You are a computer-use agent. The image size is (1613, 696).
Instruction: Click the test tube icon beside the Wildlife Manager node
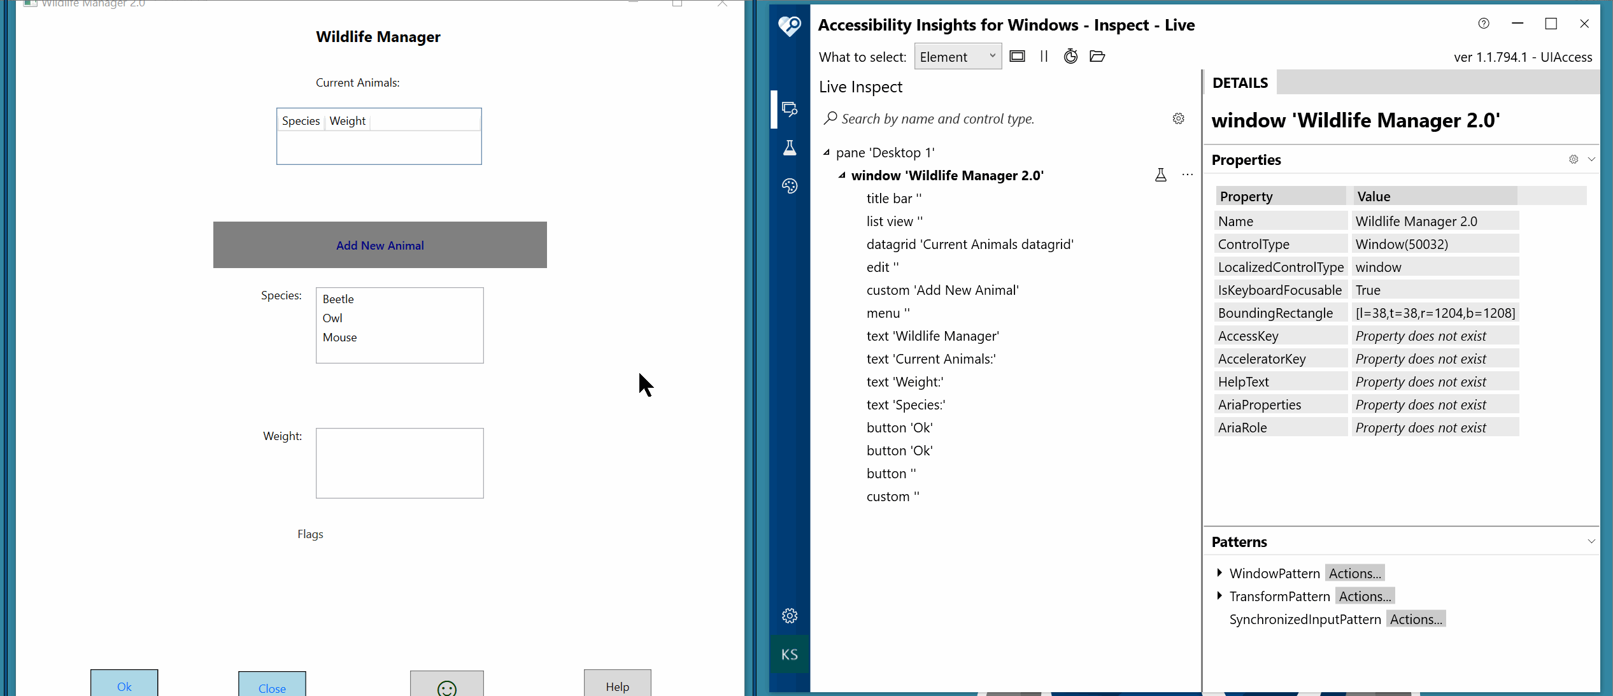pos(1160,175)
